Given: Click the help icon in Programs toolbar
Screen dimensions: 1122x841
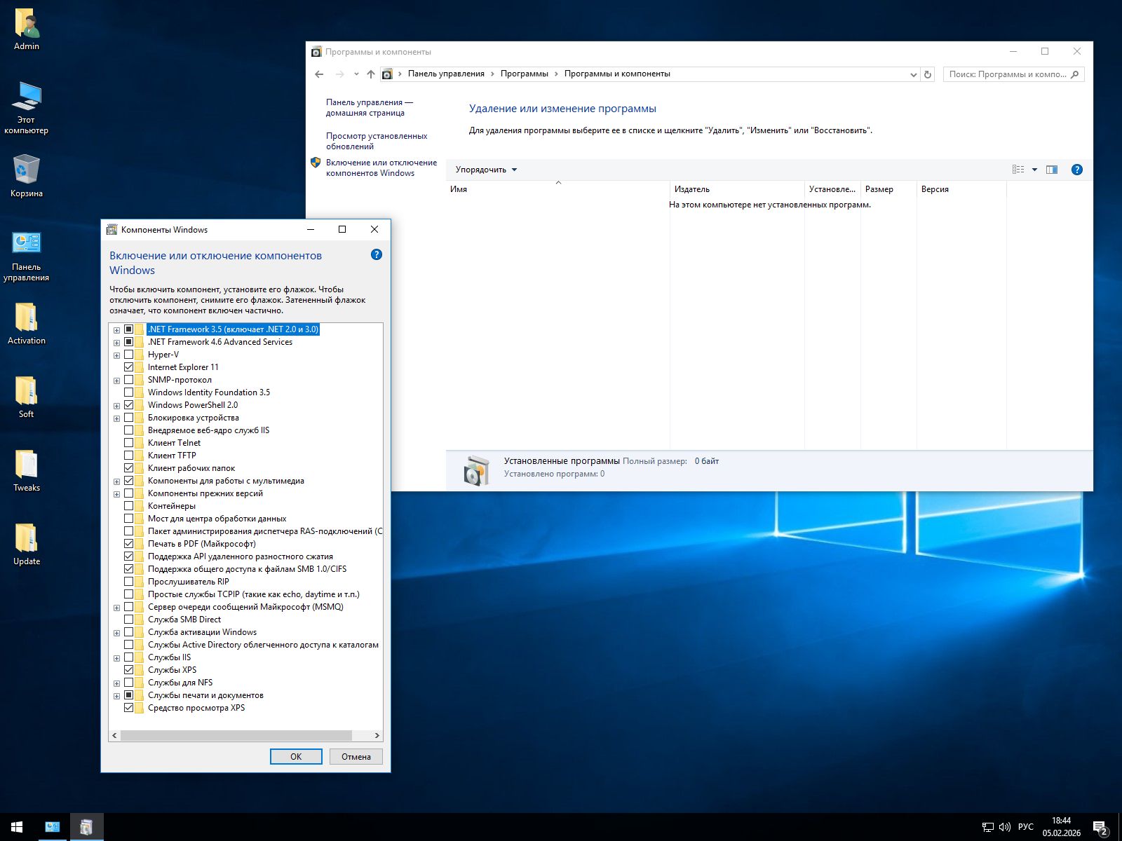Looking at the screenshot, I should (x=1077, y=170).
